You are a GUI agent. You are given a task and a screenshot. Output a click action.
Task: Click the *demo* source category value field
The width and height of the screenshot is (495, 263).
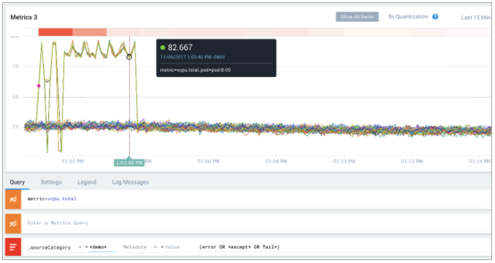coord(101,247)
